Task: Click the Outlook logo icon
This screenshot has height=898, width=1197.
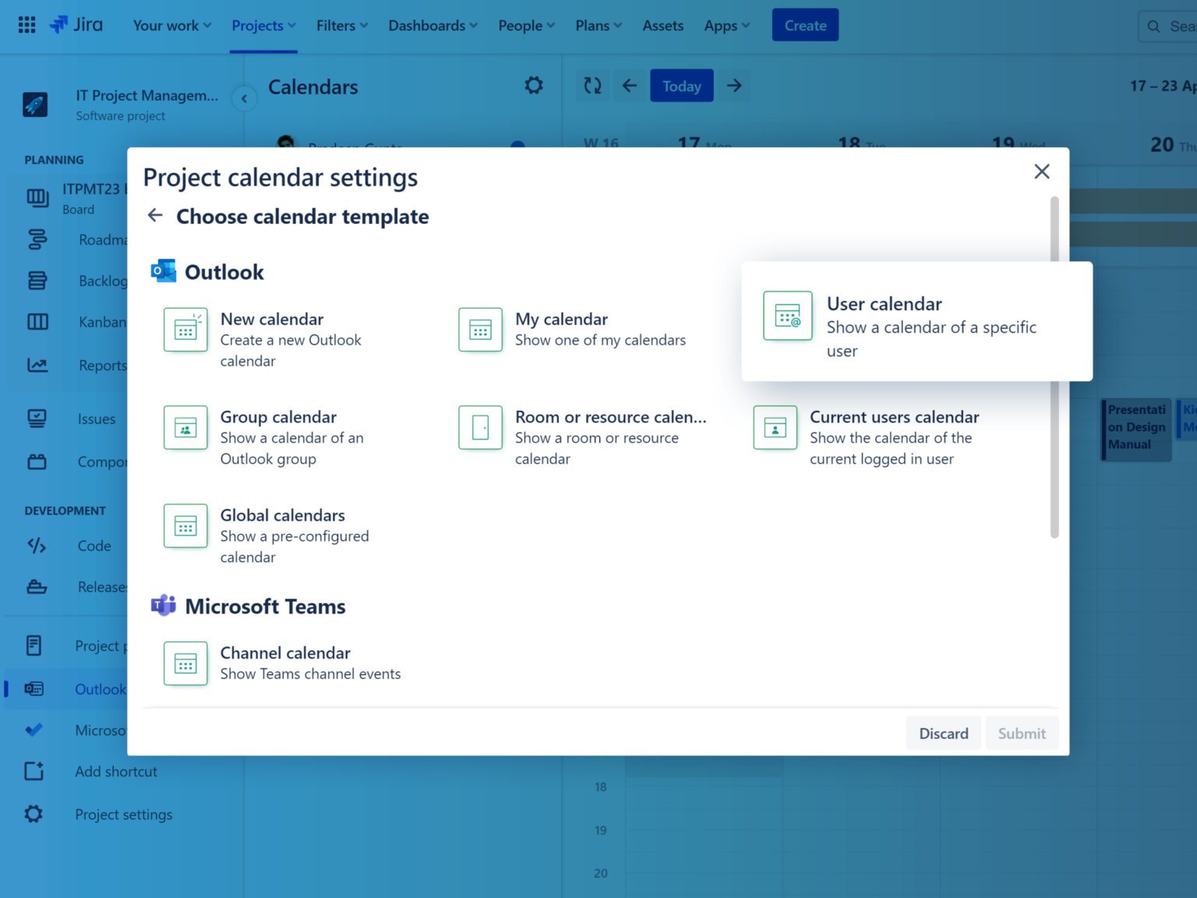Action: tap(164, 271)
